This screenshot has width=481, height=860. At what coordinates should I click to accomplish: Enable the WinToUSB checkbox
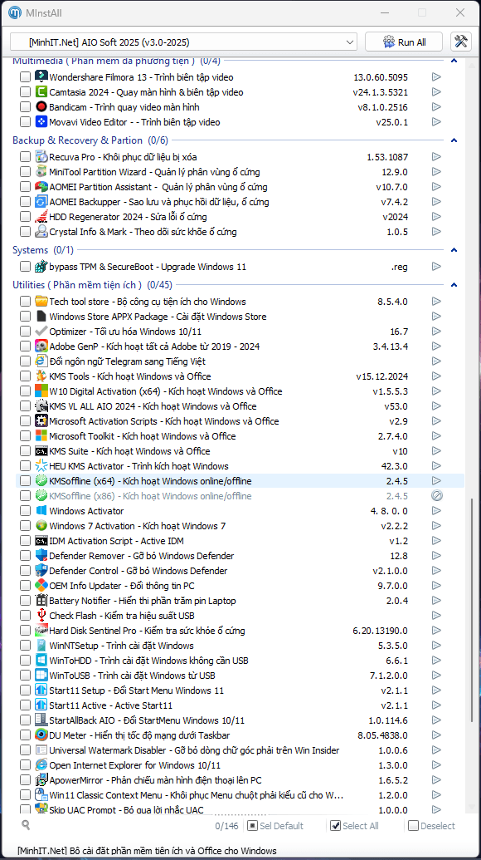25,676
